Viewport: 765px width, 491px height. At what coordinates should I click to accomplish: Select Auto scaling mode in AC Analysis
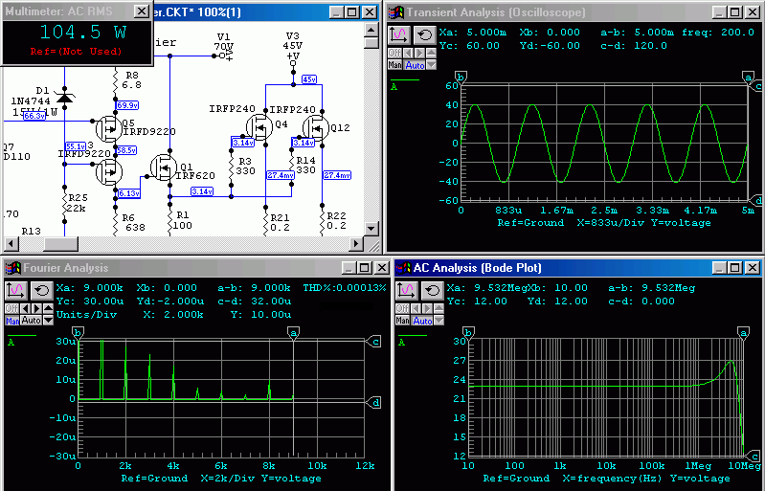(422, 321)
